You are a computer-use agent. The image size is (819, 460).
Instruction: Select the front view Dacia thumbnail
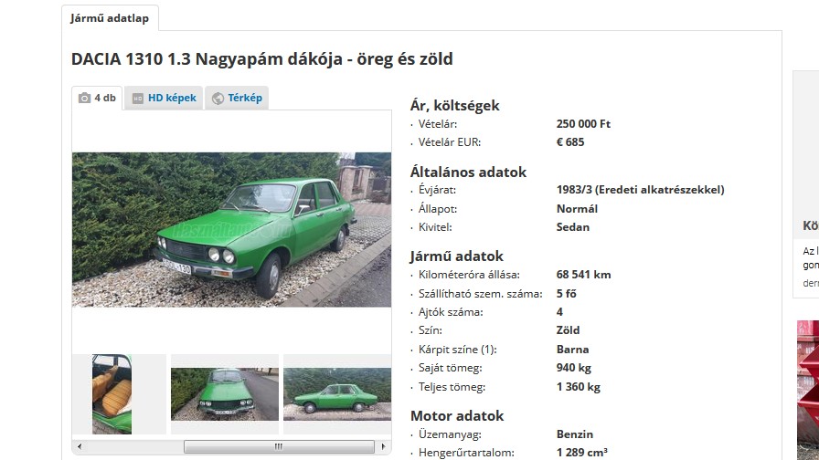225,394
